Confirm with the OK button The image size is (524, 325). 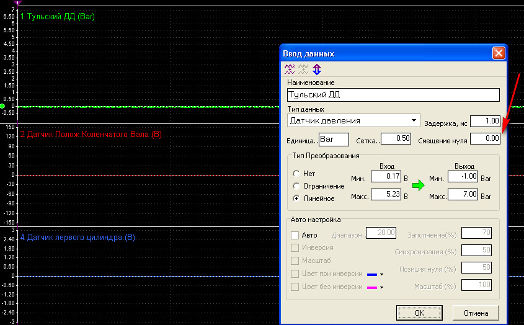(x=419, y=313)
